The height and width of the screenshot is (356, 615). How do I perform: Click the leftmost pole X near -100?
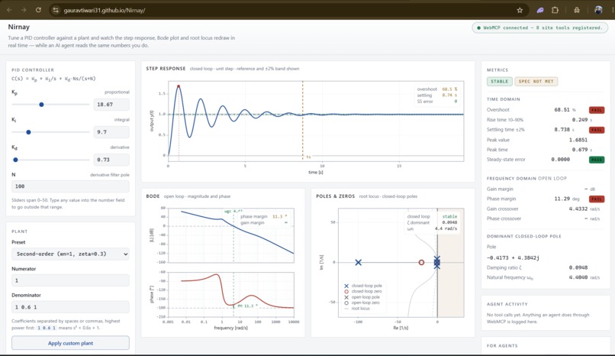point(358,262)
